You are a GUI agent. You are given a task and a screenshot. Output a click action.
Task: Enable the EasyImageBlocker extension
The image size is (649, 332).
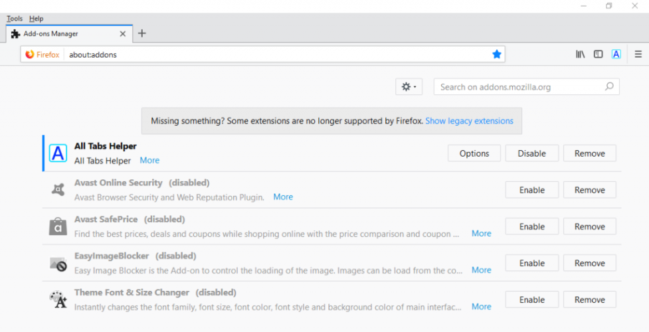[x=532, y=263]
